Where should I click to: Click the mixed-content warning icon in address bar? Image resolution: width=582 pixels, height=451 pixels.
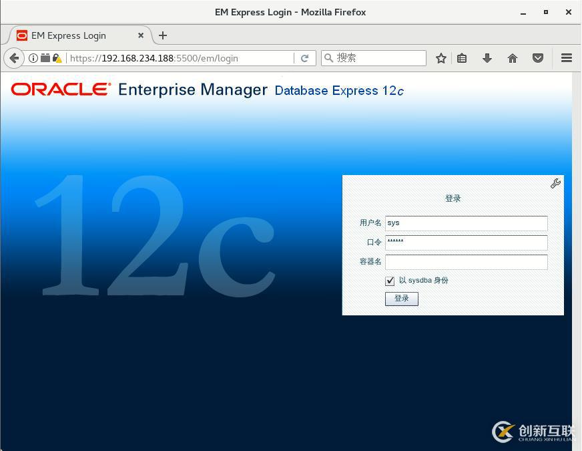[x=57, y=58]
